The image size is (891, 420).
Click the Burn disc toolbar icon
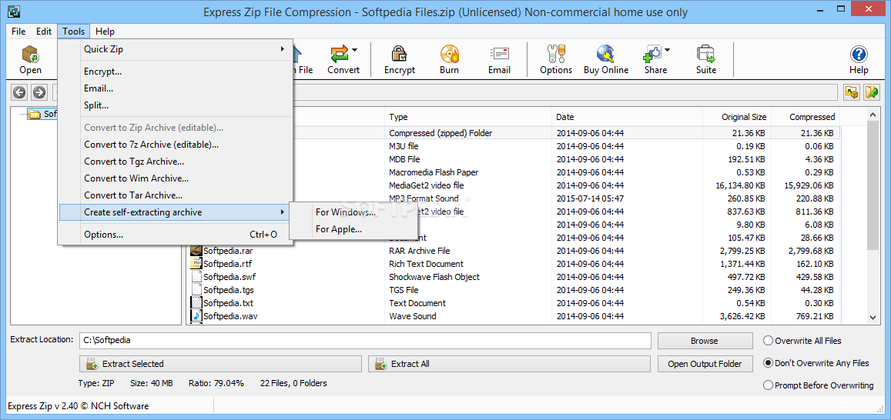[x=450, y=59]
